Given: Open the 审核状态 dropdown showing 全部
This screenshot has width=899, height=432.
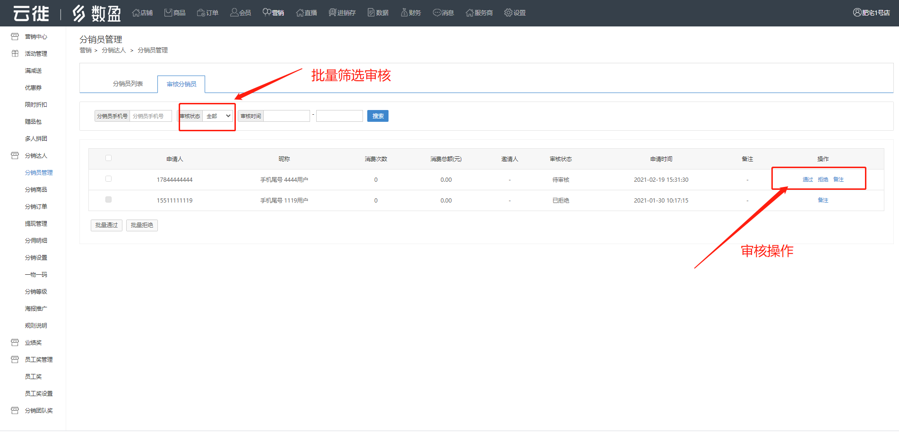Looking at the screenshot, I should click(218, 116).
